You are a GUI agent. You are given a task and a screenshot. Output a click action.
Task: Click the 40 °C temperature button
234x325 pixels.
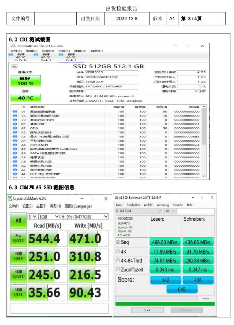pyautogui.click(x=25, y=98)
